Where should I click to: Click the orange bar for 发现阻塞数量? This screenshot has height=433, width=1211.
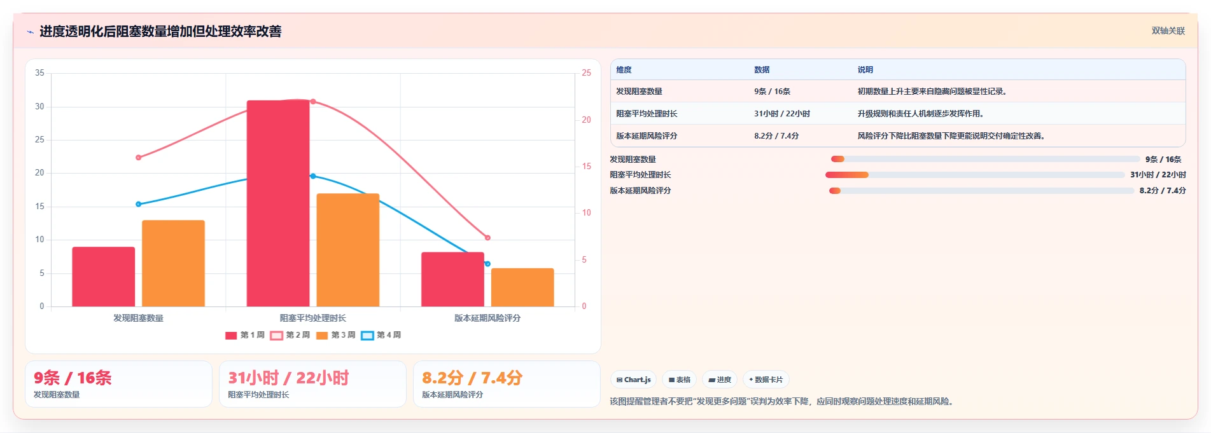(x=173, y=263)
